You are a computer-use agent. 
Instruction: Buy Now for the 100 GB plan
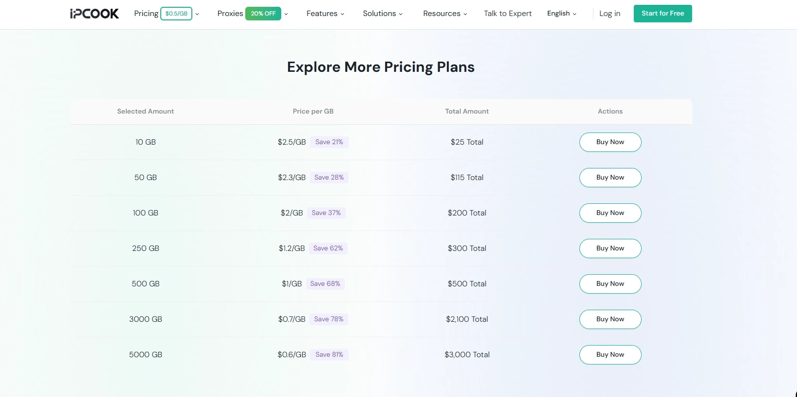[610, 213]
